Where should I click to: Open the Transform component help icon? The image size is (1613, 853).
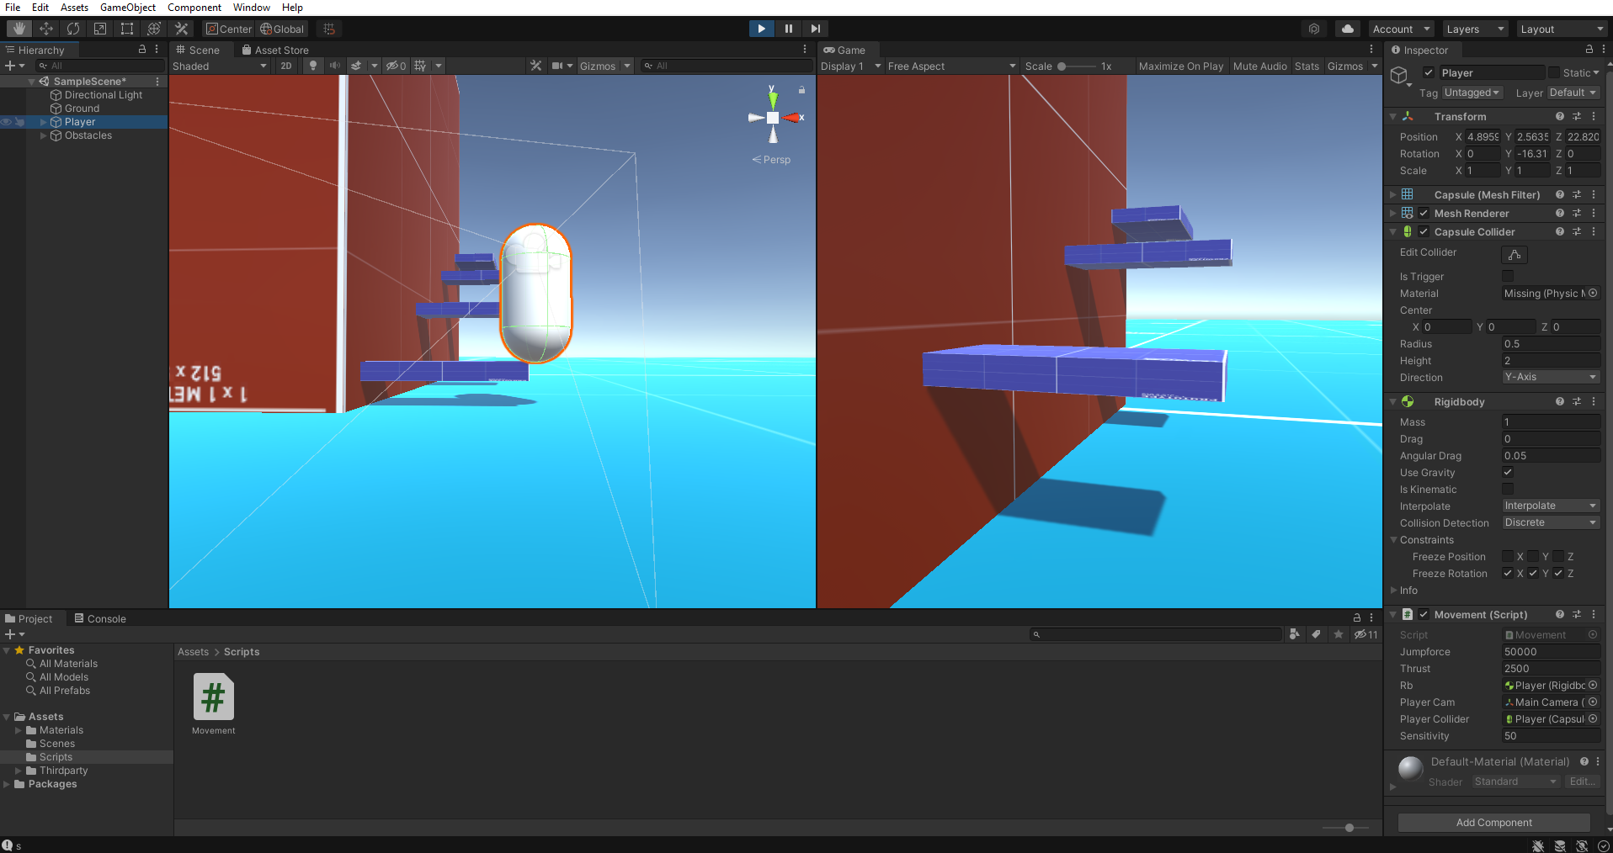[x=1560, y=116]
